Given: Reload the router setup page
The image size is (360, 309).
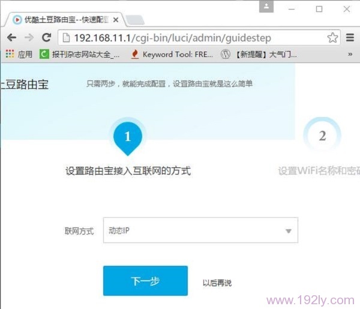Looking at the screenshot, I should [46, 38].
